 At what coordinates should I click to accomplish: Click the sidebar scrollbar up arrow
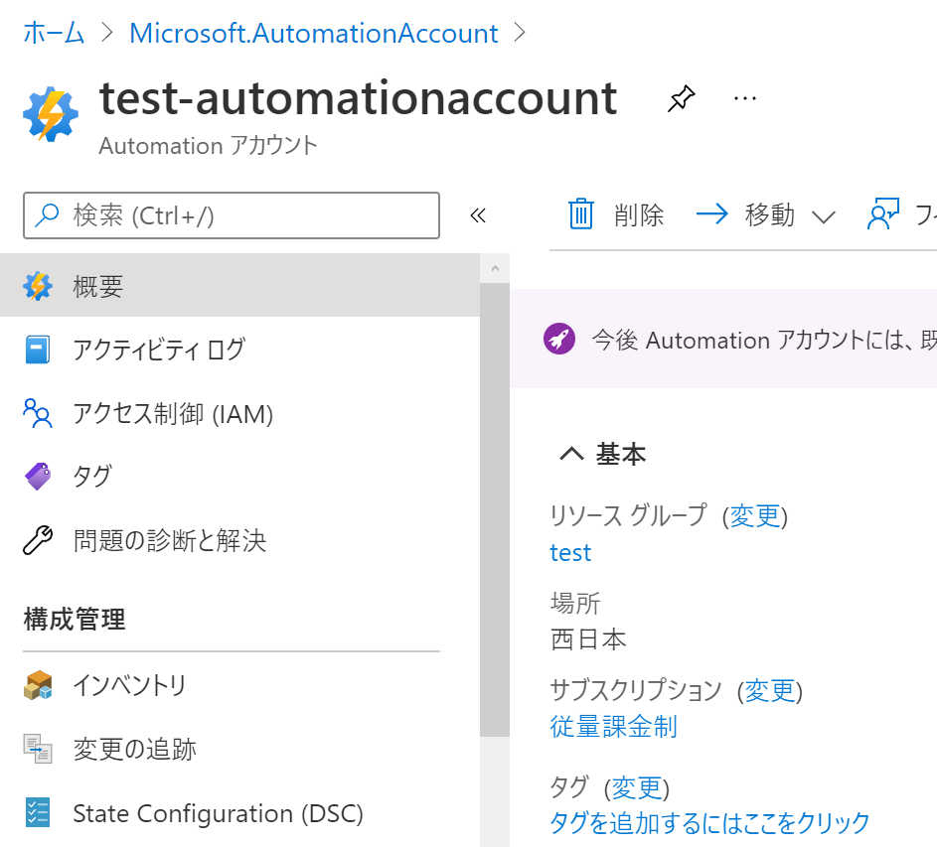pyautogui.click(x=495, y=268)
